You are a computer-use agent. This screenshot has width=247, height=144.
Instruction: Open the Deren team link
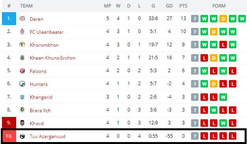(37, 19)
